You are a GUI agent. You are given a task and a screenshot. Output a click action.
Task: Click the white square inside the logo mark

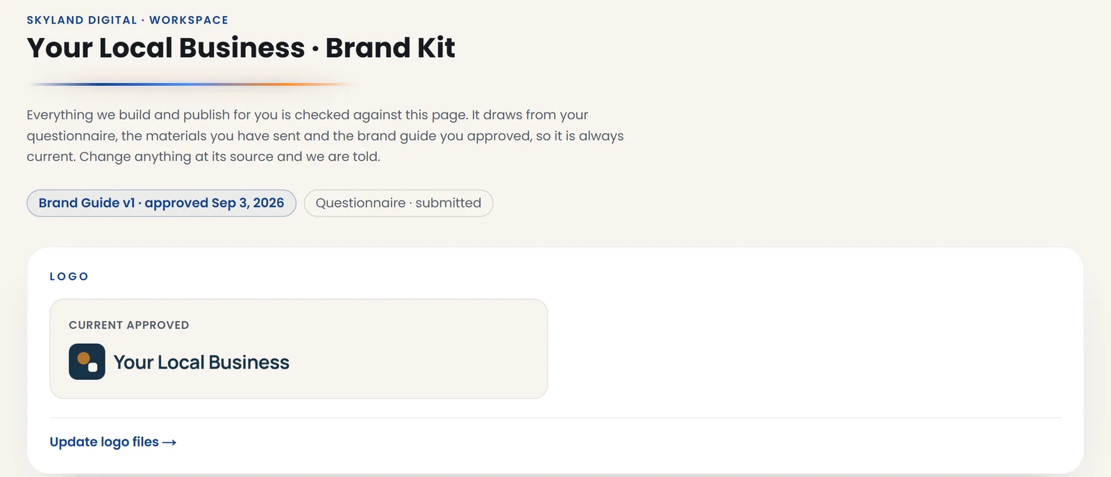coord(93,367)
